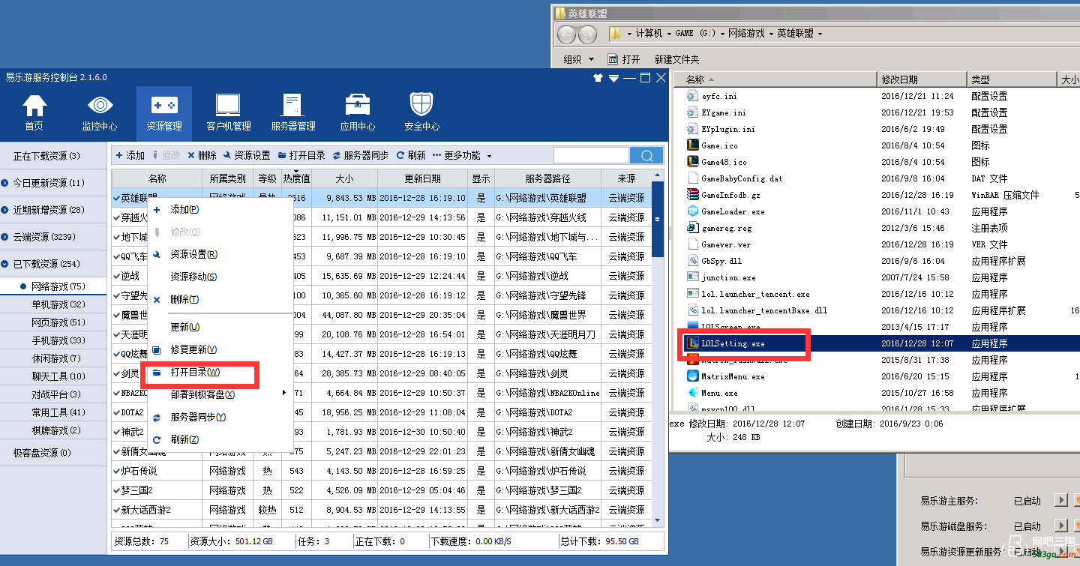
Task: Expand 网络游戏 breadcrumb arrow in Explorer
Action: (x=771, y=34)
